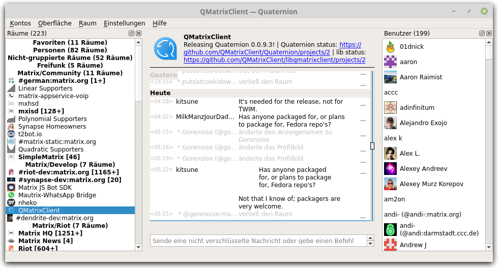Select user adinfinitum

coord(434,108)
